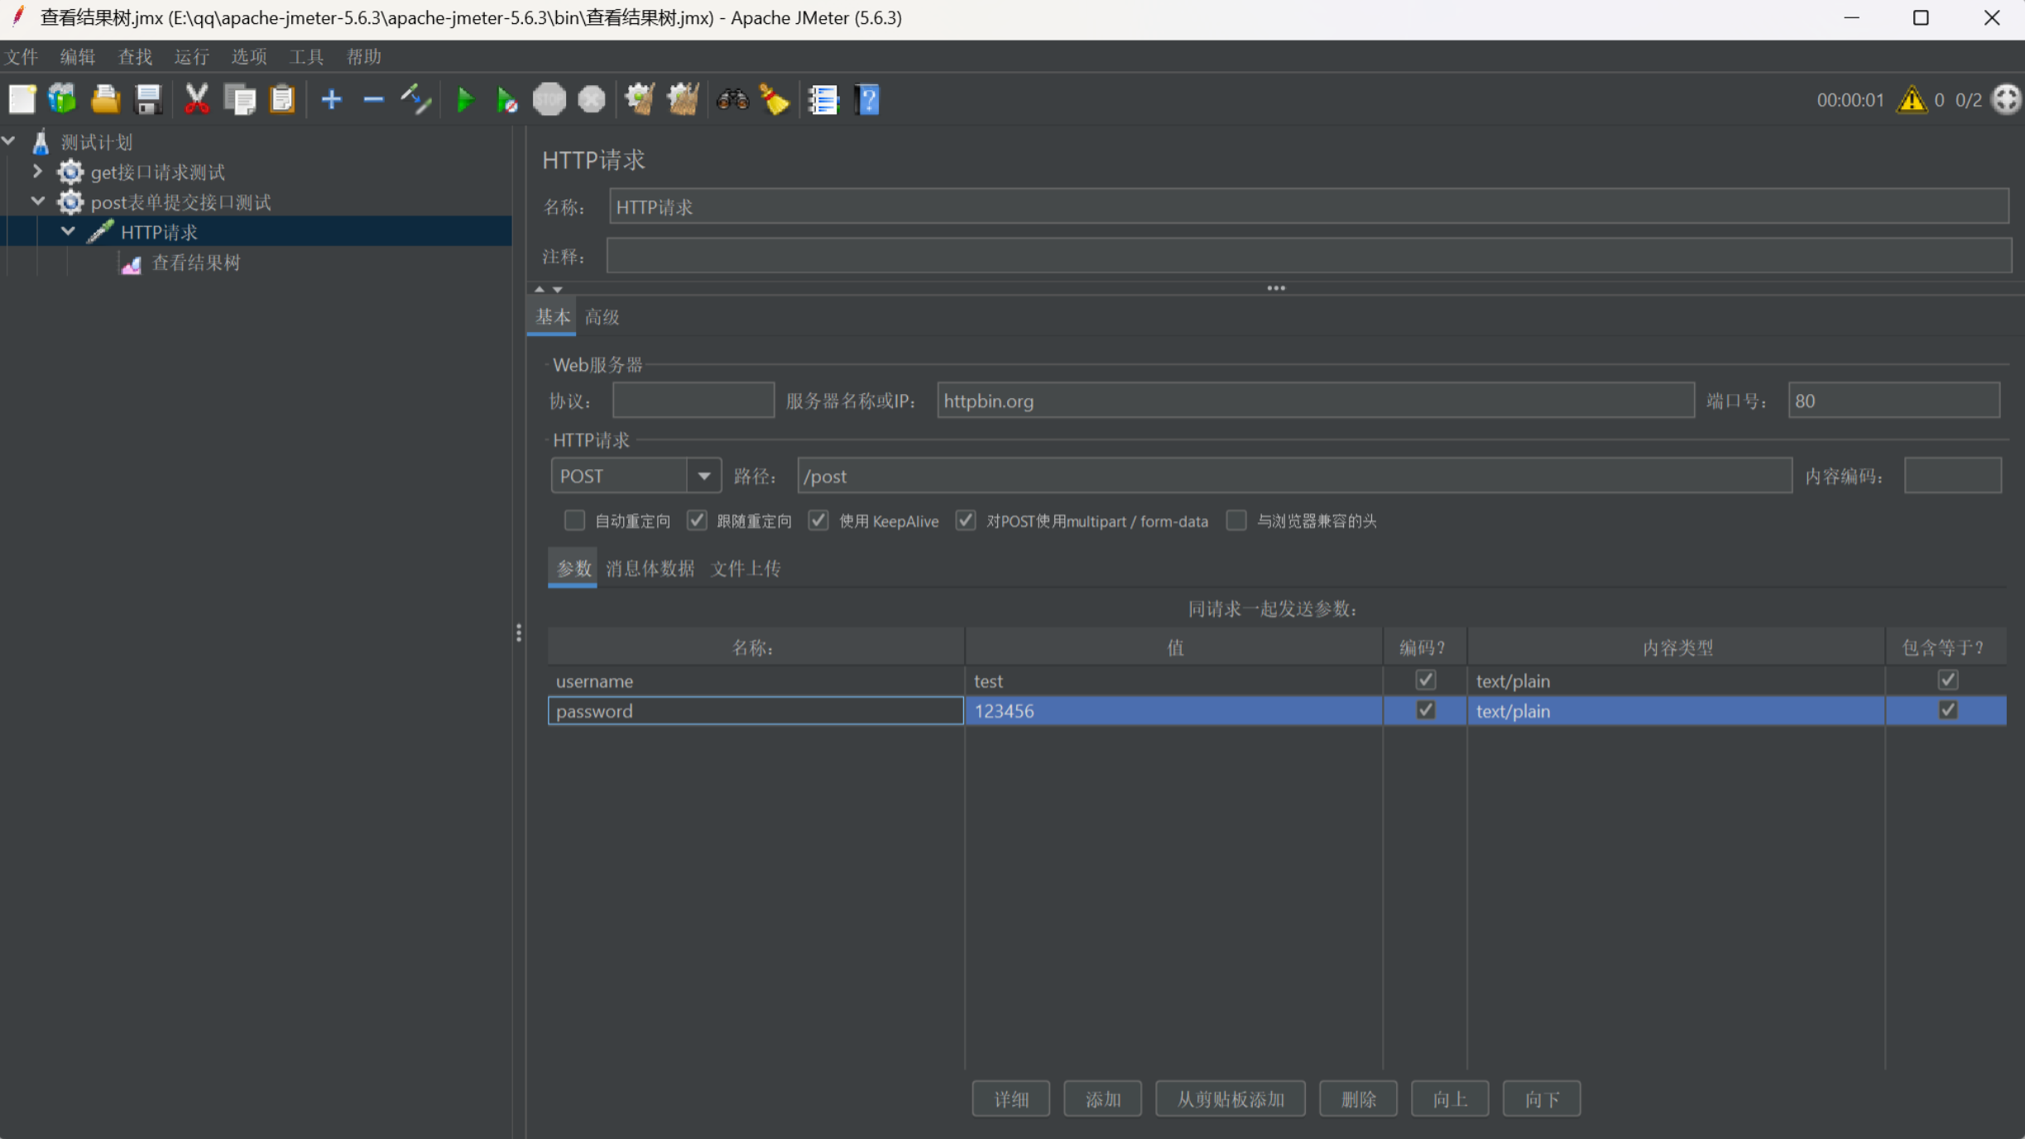Toggle 对POST使用multipart / form-data checkbox
Image resolution: width=2025 pixels, height=1139 pixels.
click(x=966, y=521)
